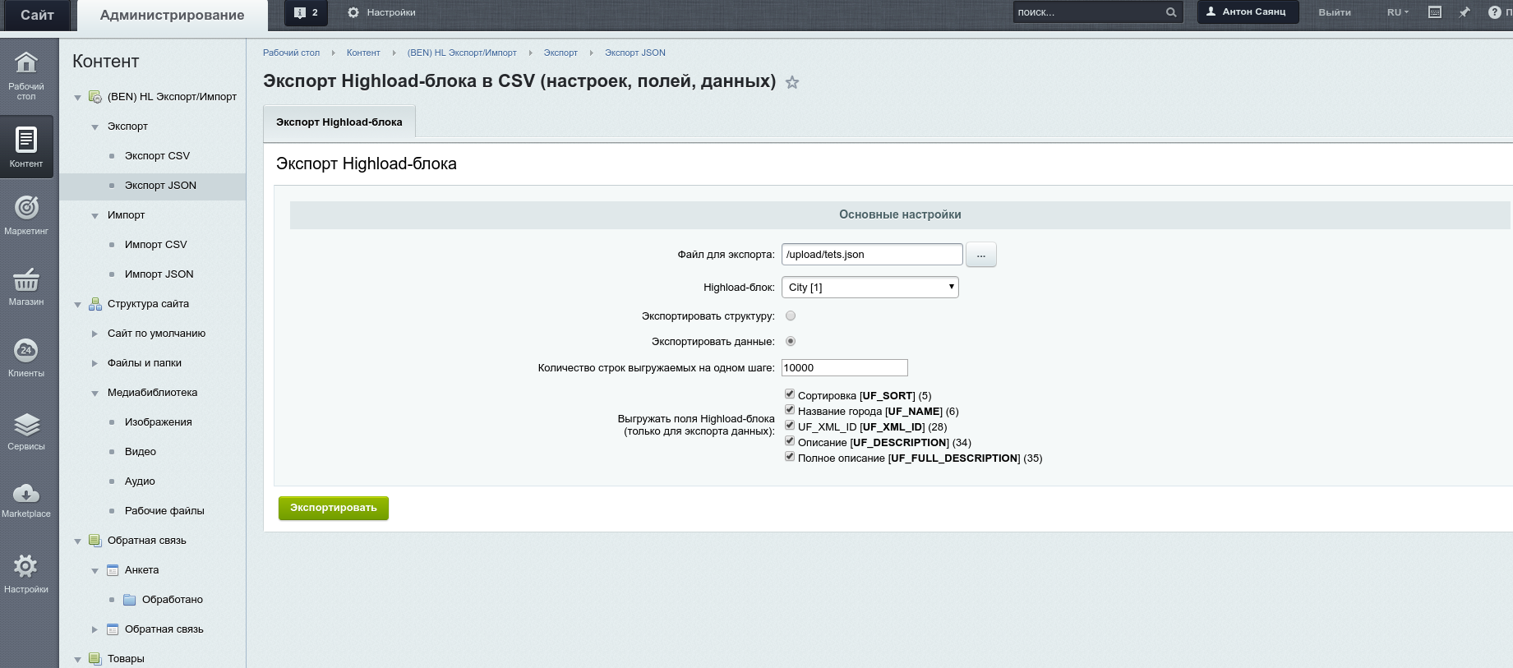
Task: Collapse the Медиабиблиотека tree node
Action: pyautogui.click(x=95, y=393)
